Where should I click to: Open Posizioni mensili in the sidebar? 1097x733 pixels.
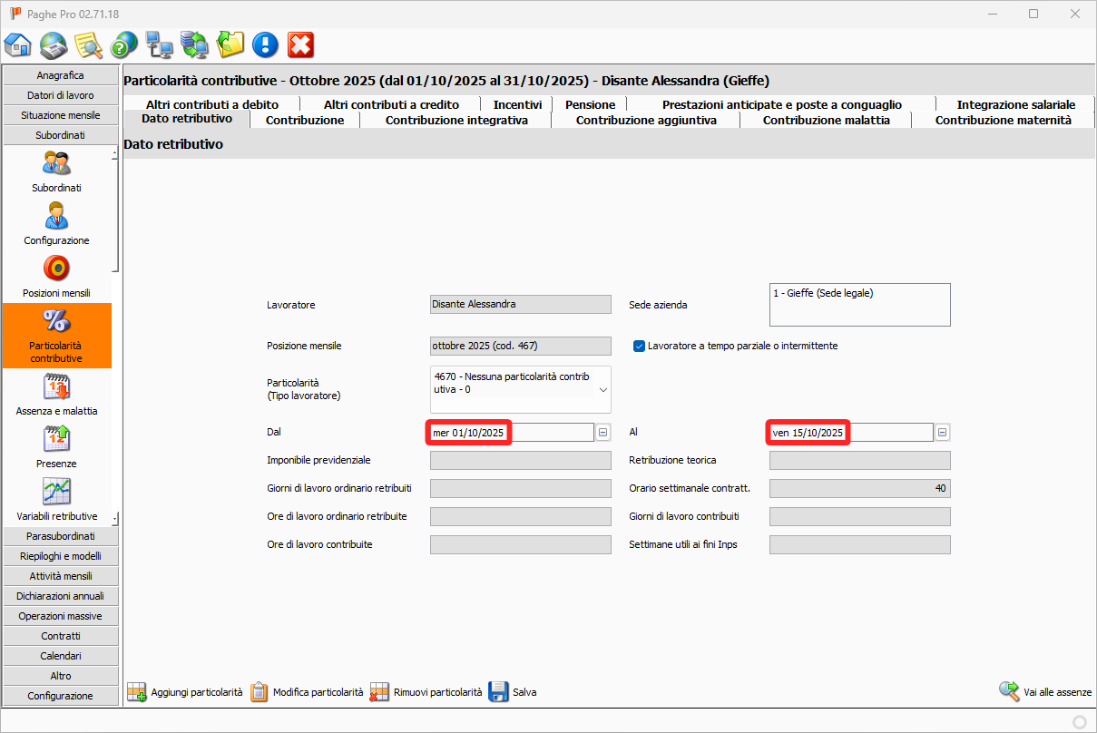pos(56,277)
